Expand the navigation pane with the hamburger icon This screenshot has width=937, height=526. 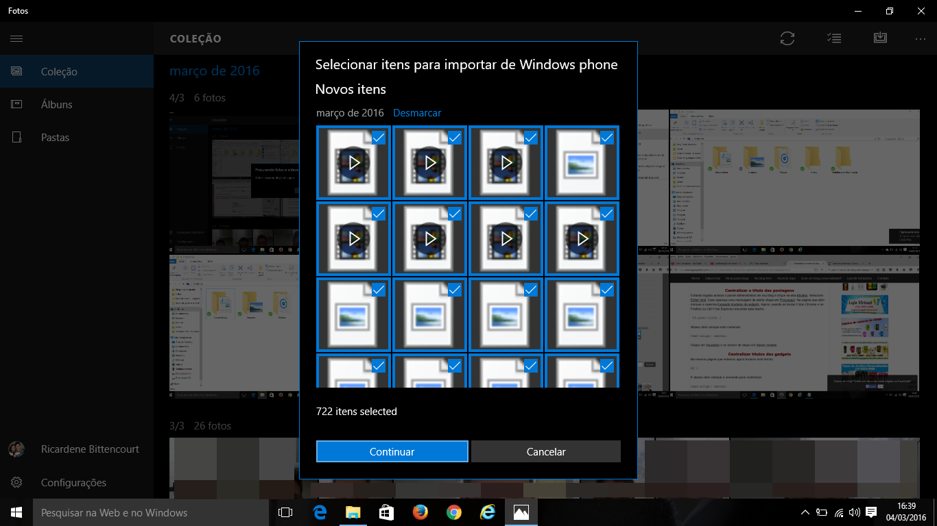click(x=16, y=38)
